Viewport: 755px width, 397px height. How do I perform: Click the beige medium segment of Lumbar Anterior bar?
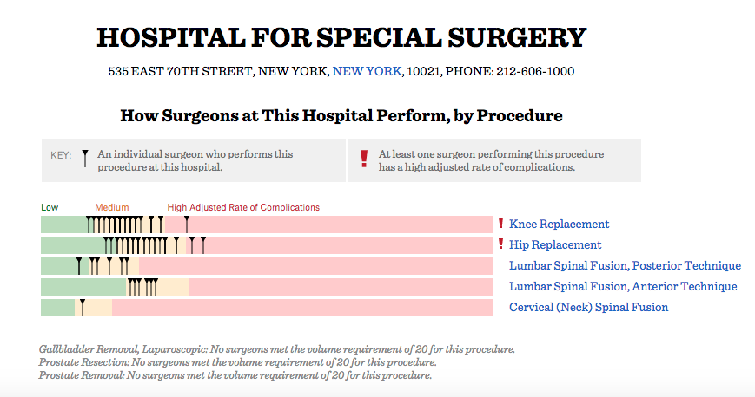(174, 286)
